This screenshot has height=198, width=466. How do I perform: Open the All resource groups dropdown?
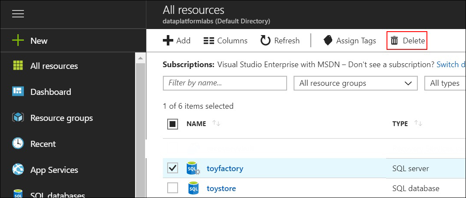[x=355, y=83]
